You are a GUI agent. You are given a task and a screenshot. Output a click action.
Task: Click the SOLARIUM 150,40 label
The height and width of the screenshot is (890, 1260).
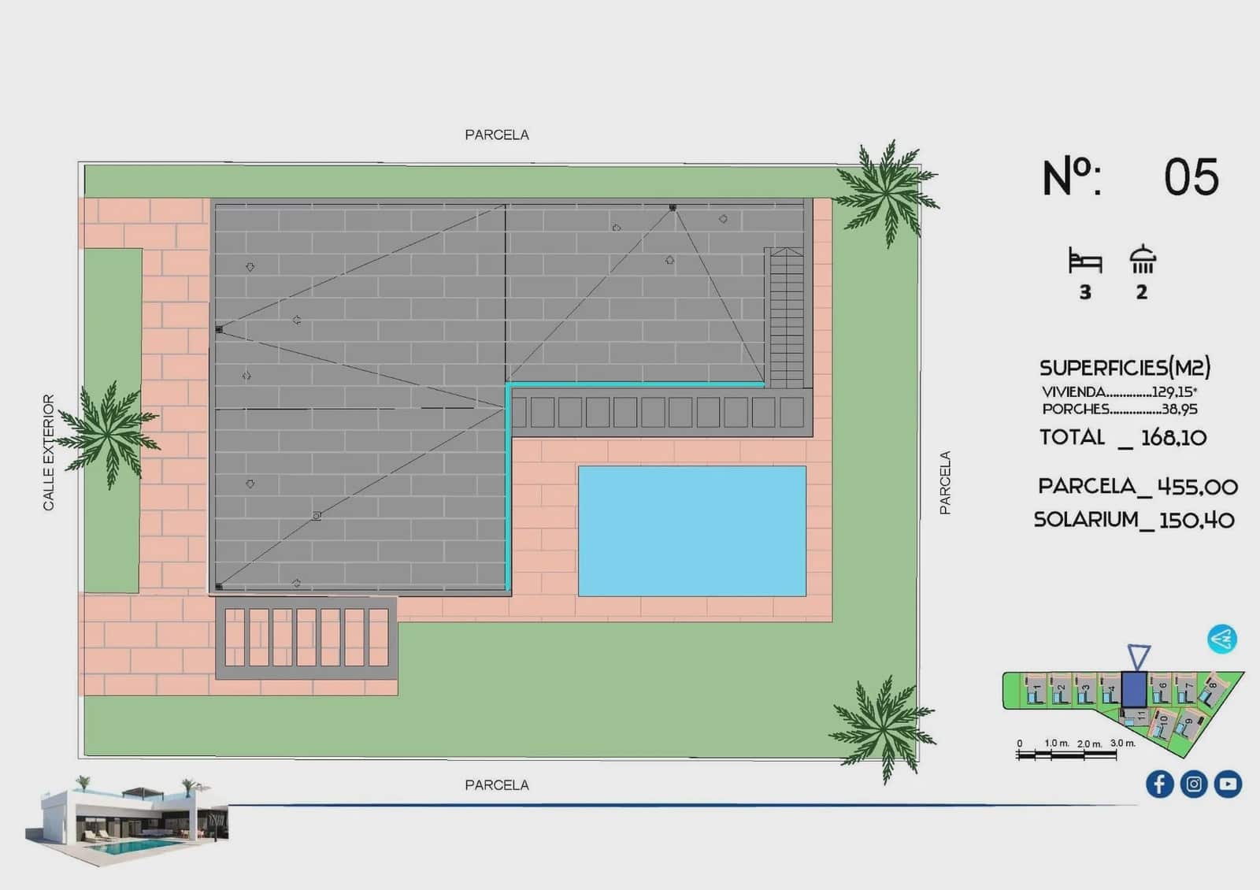1134,520
